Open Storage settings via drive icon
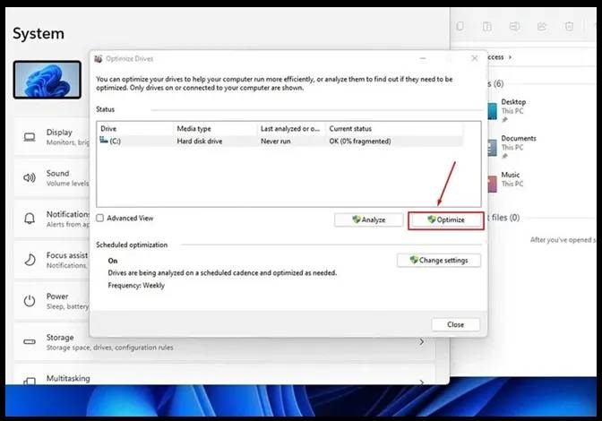Image resolution: width=602 pixels, height=421 pixels. click(30, 341)
